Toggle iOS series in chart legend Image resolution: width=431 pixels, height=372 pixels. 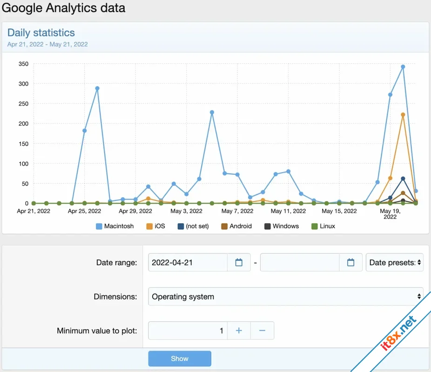(155, 226)
